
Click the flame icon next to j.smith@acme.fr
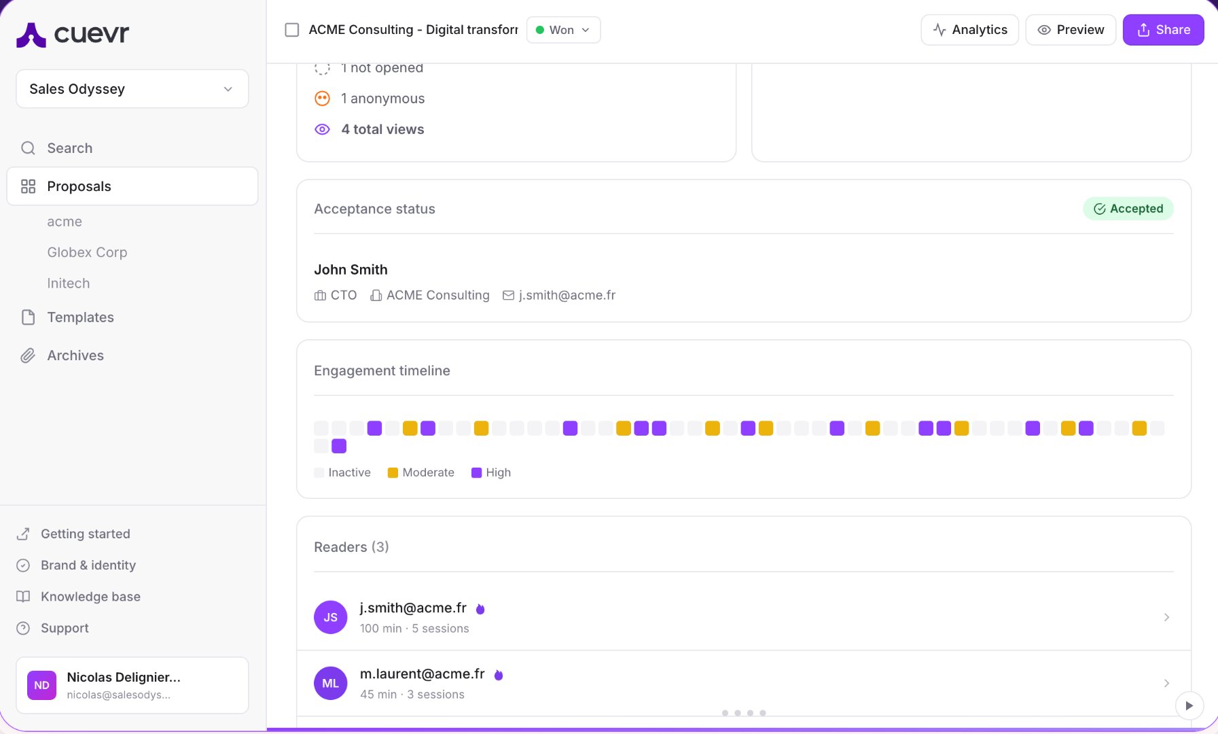coord(480,609)
